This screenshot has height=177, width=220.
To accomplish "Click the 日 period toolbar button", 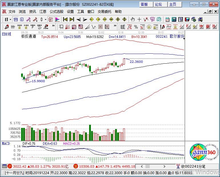I will coord(7,19).
